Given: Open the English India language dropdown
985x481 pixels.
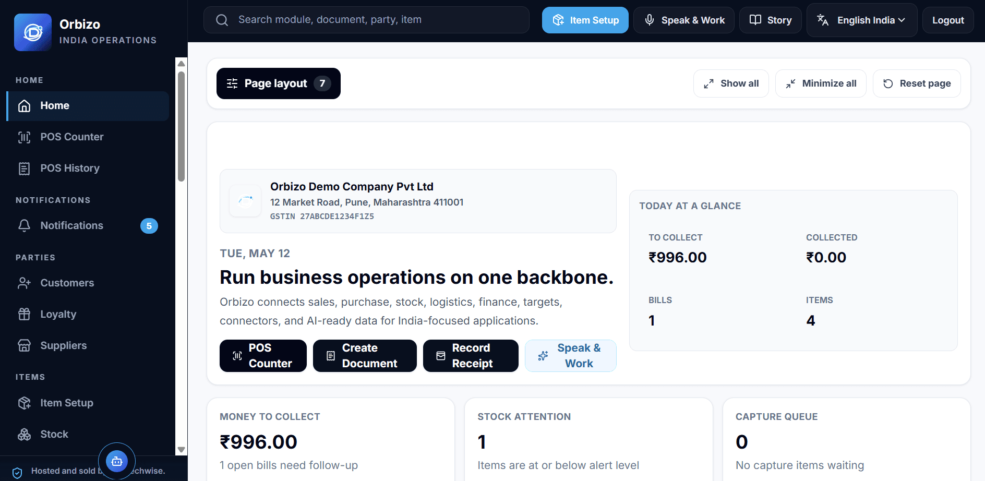Looking at the screenshot, I should tap(862, 20).
